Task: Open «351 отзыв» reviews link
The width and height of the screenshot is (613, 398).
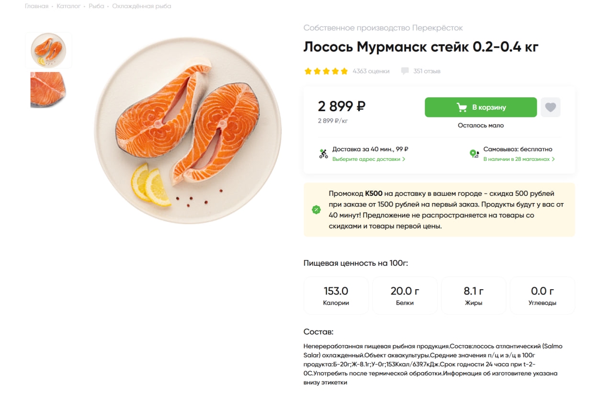Action: (427, 71)
